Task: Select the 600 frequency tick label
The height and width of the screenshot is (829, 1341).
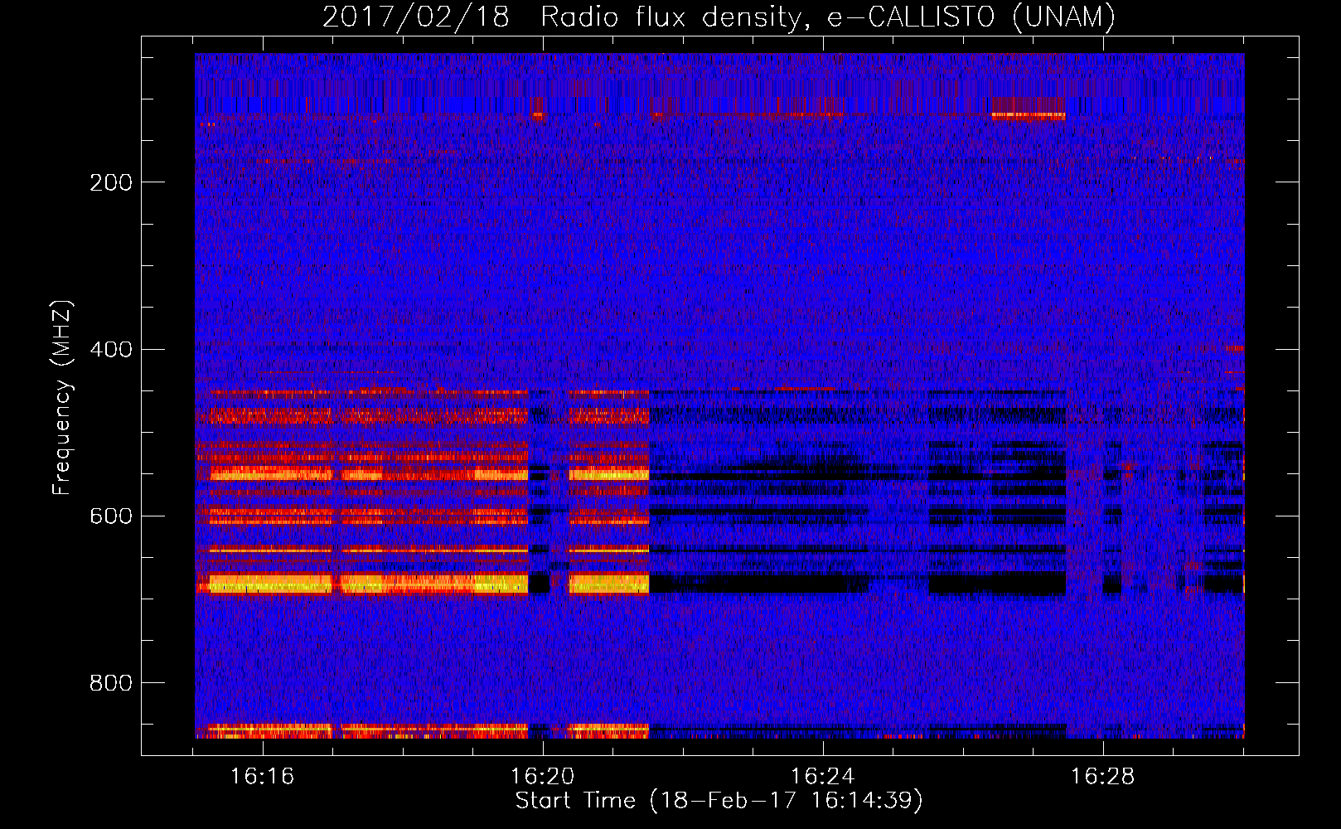Action: [111, 516]
